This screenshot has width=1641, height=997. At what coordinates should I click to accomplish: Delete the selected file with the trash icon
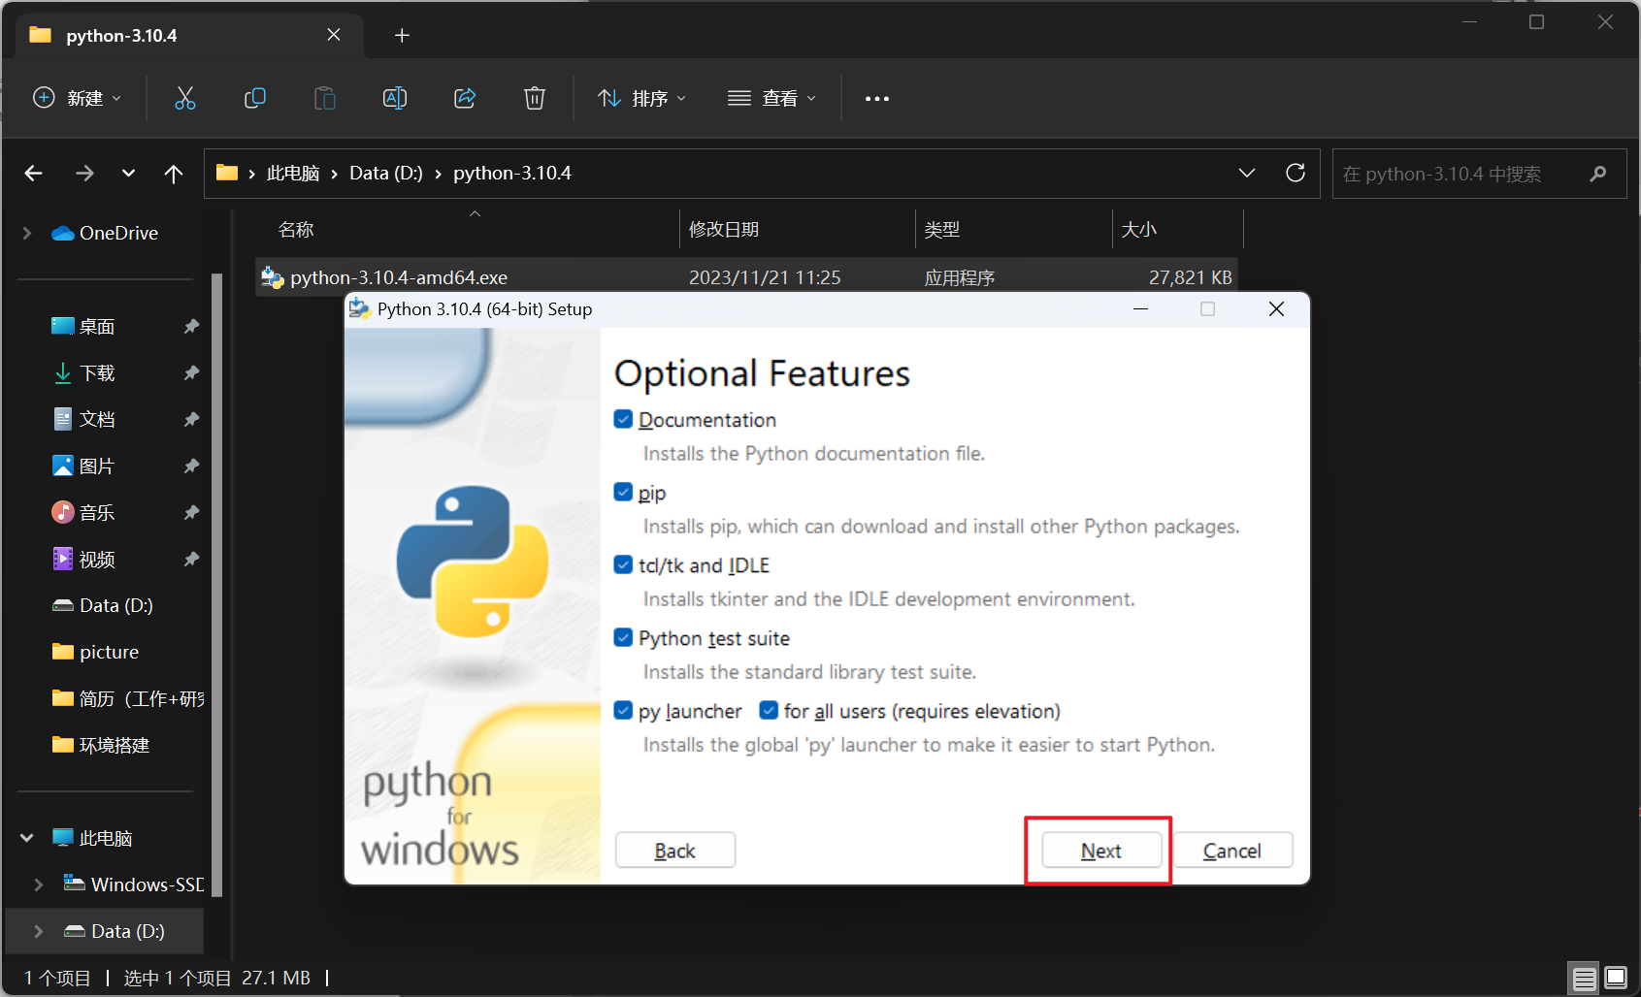pos(534,98)
